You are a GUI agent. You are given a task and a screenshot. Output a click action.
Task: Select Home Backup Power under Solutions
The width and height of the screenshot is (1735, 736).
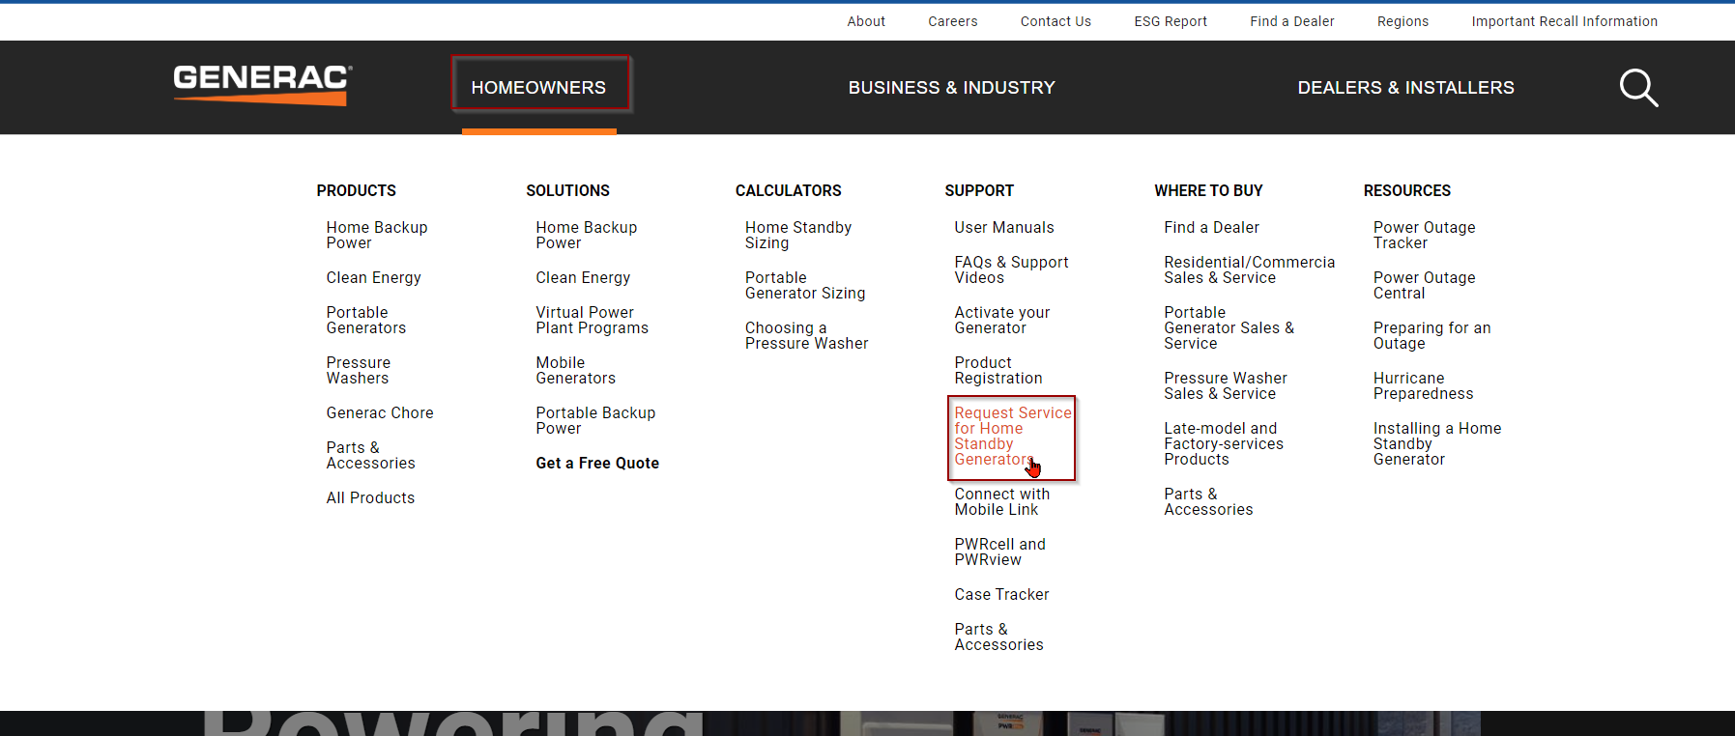[x=587, y=235]
